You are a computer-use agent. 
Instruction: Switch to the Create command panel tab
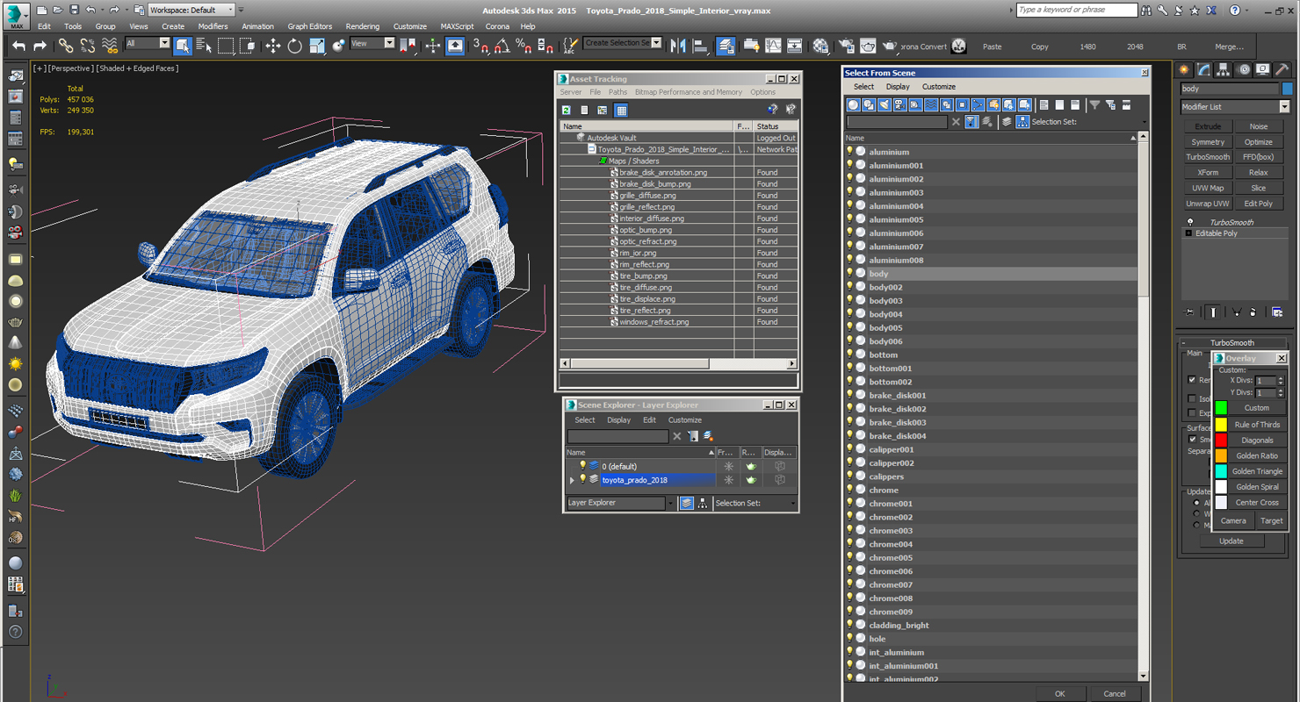[1184, 69]
